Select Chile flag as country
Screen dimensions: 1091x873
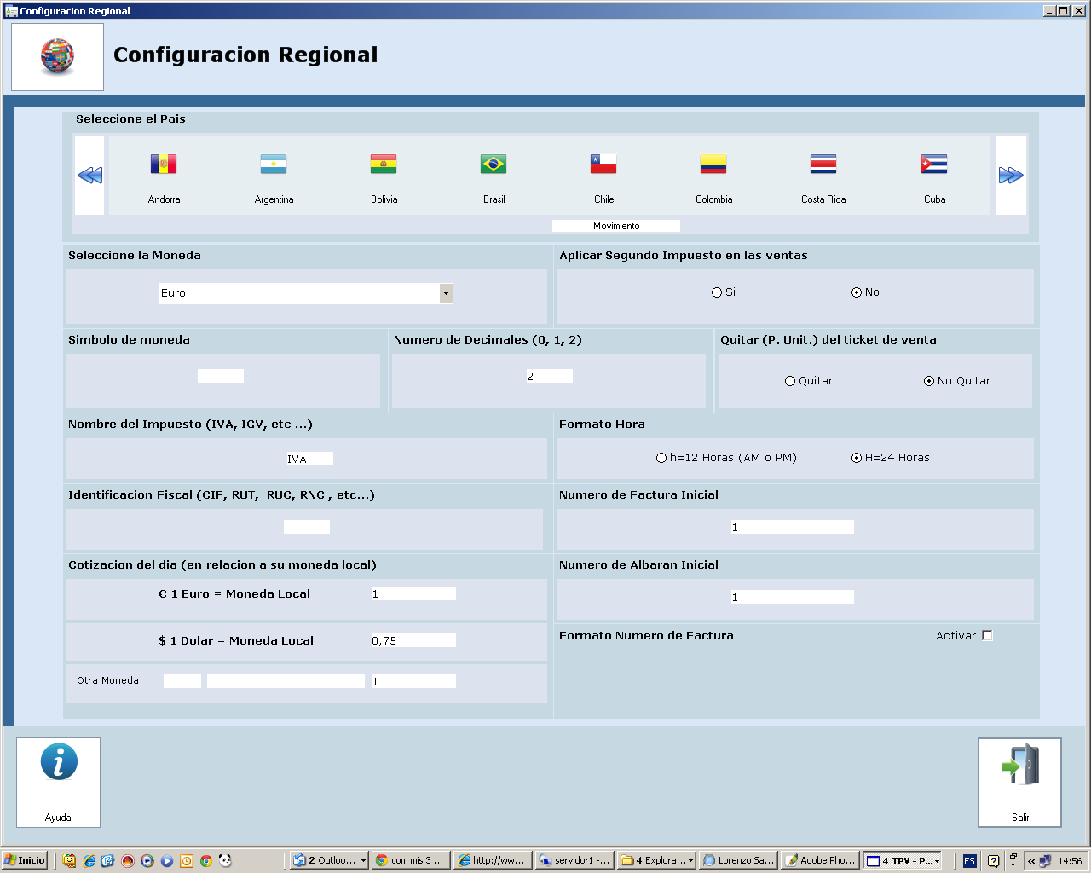(603, 164)
